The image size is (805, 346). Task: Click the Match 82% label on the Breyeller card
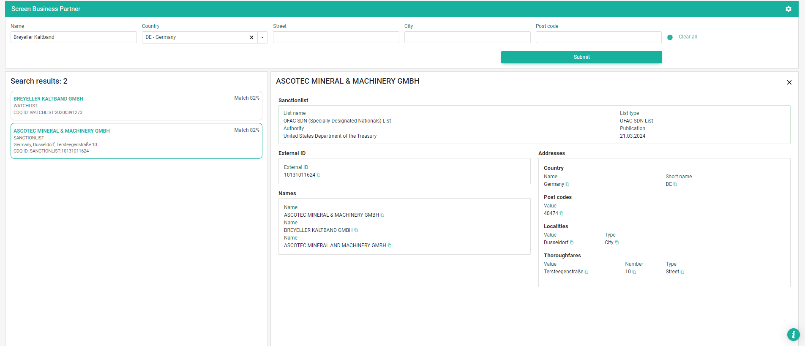click(247, 98)
